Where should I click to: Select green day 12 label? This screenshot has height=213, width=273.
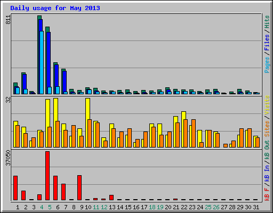[104, 207]
